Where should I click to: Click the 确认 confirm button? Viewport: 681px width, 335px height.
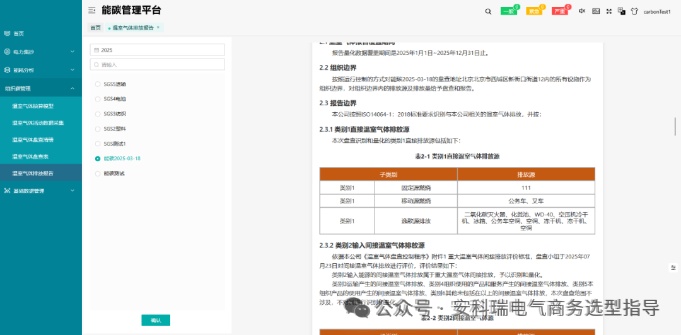click(156, 321)
